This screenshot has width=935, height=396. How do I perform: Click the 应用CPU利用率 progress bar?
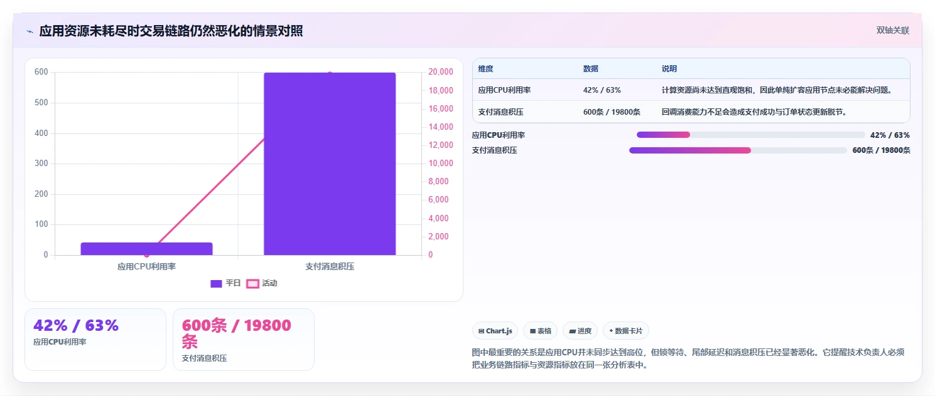click(751, 135)
